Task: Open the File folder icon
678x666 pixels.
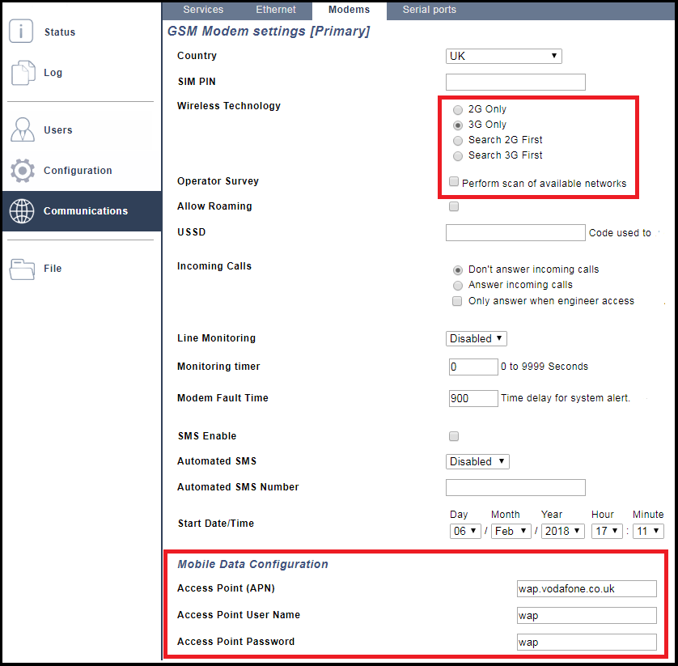Action: [23, 269]
